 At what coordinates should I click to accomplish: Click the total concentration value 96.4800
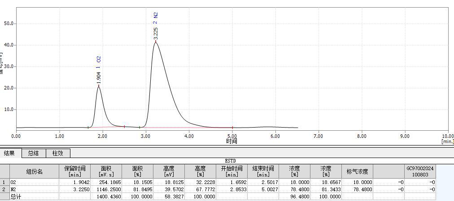tap(294, 197)
